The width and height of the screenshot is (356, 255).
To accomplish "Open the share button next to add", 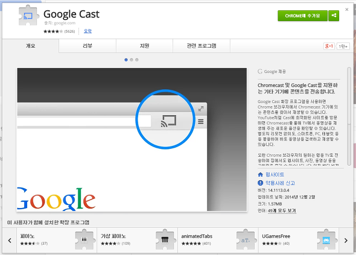I will pyautogui.click(x=334, y=16).
